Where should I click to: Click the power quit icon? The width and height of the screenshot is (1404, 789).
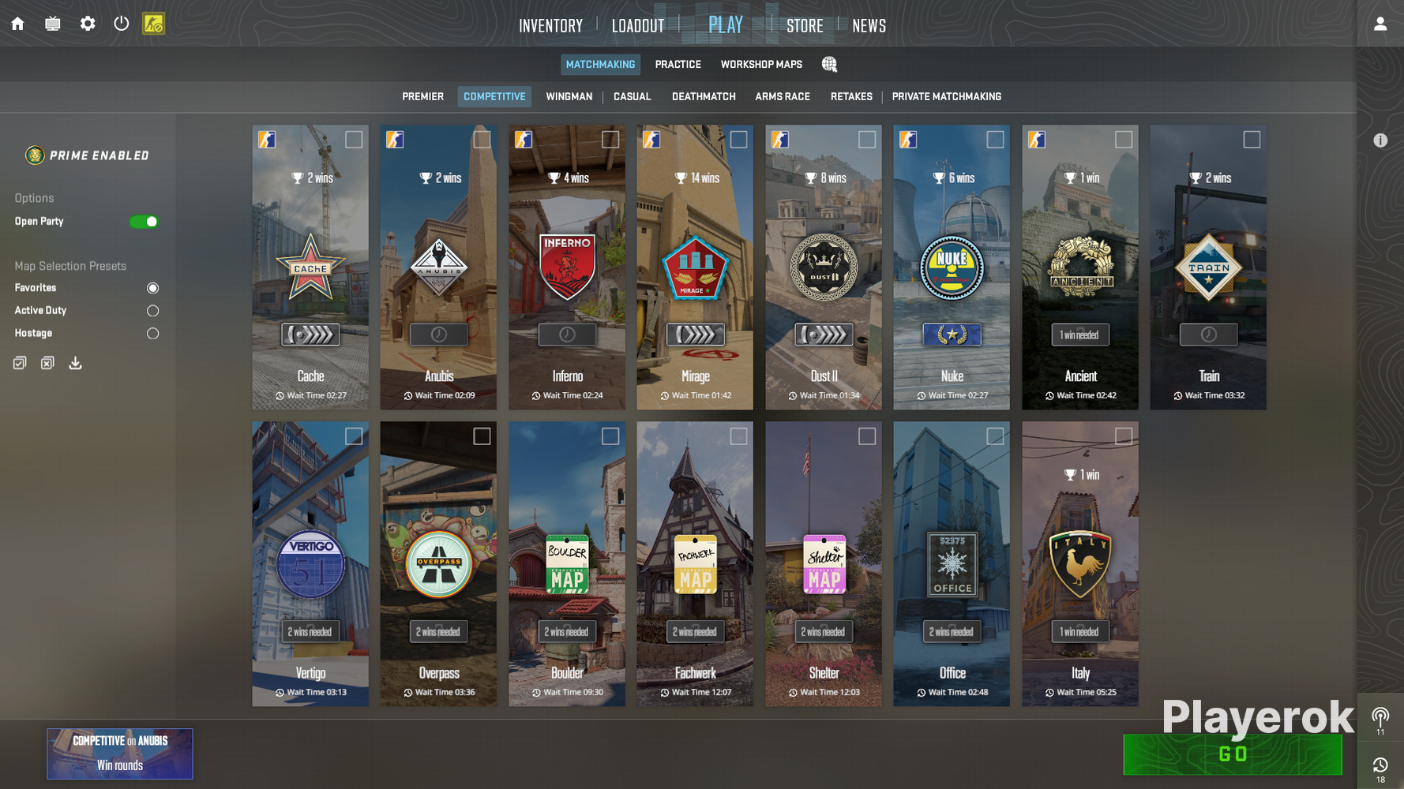tap(121, 24)
